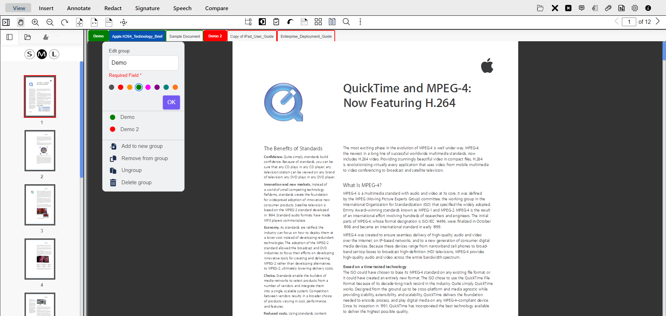Set thumbnail size to Small (S)
Image resolution: width=666 pixels, height=316 pixels.
click(x=29, y=54)
